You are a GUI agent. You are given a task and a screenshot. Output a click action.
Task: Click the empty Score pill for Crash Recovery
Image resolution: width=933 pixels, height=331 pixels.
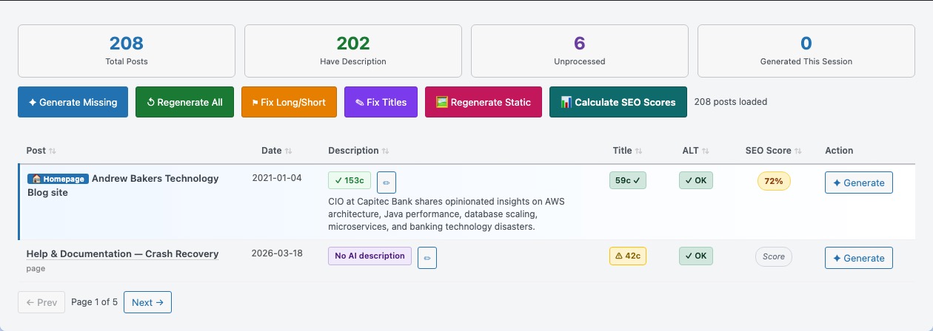click(774, 256)
